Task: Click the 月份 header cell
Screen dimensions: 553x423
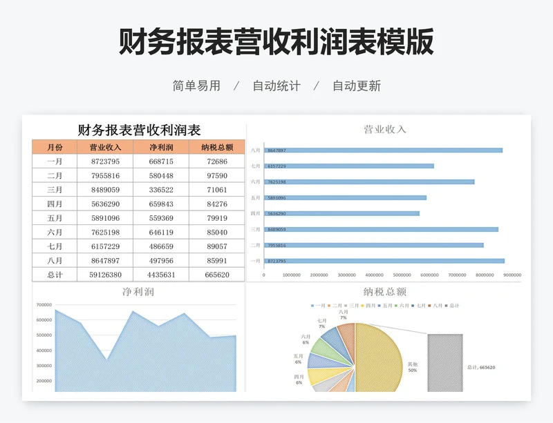Action: [x=55, y=147]
